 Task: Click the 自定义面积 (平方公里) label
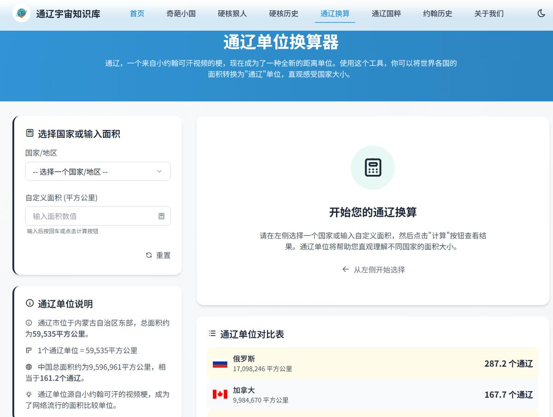click(61, 197)
